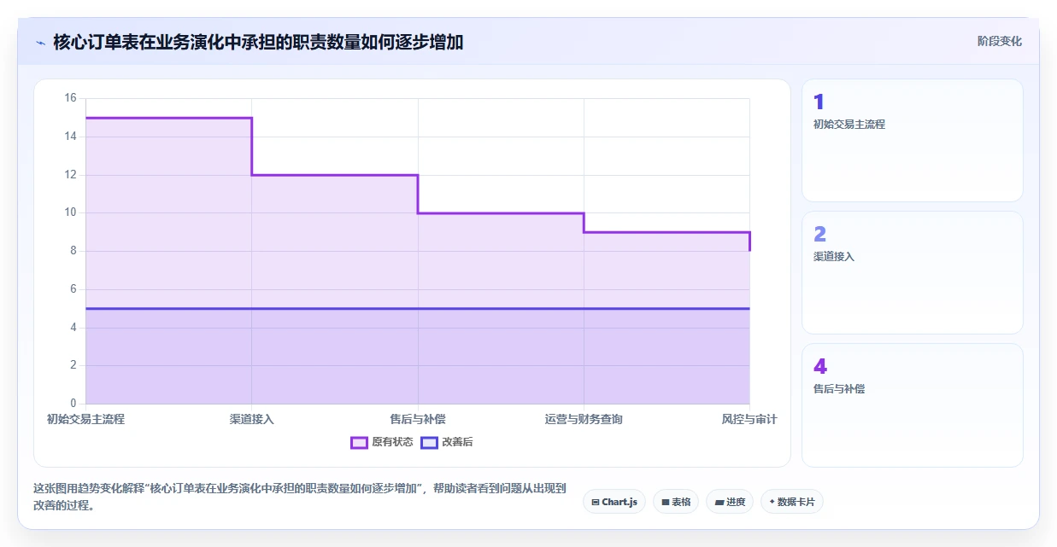Click x-axis label 售后与补偿
1057x547 pixels.
418,419
